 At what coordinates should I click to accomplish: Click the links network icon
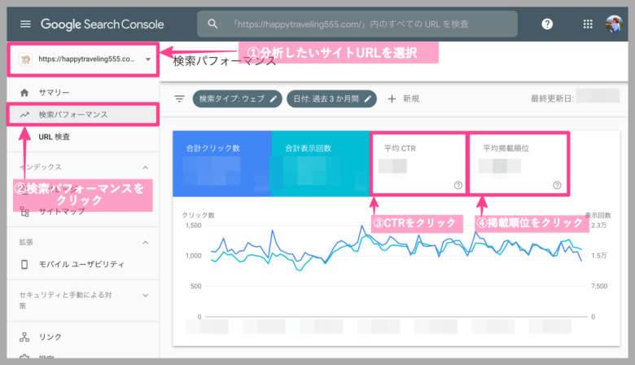(x=24, y=337)
